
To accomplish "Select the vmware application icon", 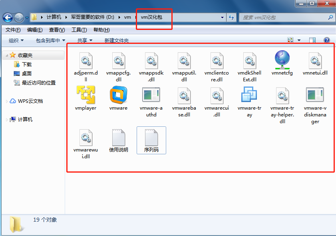I will point(119,95).
